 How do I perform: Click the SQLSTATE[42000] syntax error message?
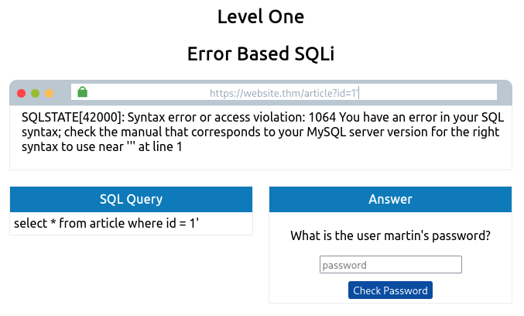click(262, 132)
